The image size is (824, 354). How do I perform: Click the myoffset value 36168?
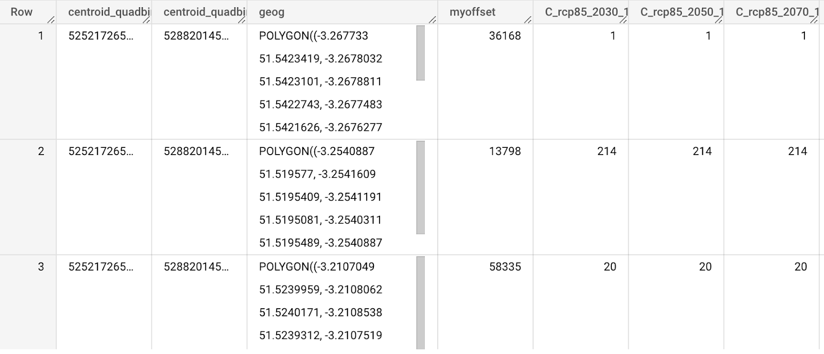[x=505, y=36]
